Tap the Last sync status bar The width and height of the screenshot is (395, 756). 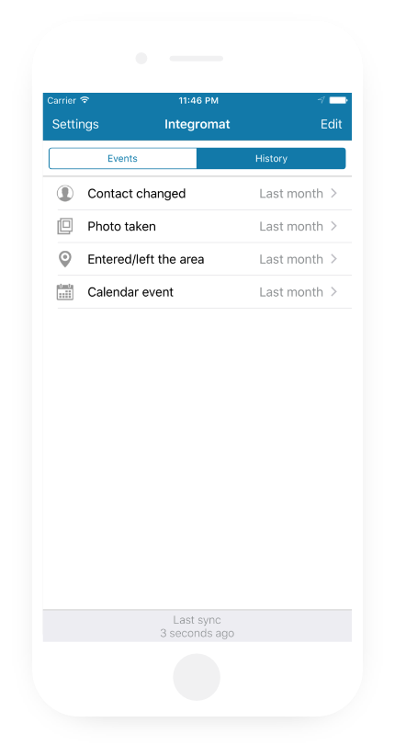click(x=197, y=626)
